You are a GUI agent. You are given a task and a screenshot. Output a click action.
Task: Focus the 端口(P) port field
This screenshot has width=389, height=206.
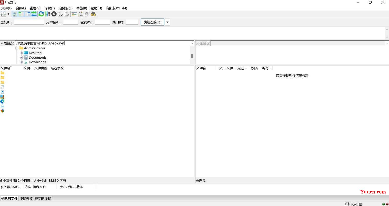132,22
